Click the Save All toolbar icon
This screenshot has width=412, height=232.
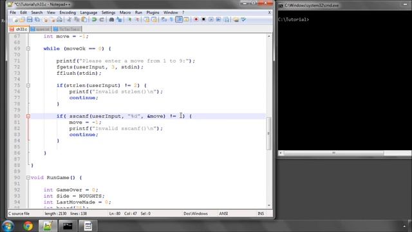coord(37,20)
